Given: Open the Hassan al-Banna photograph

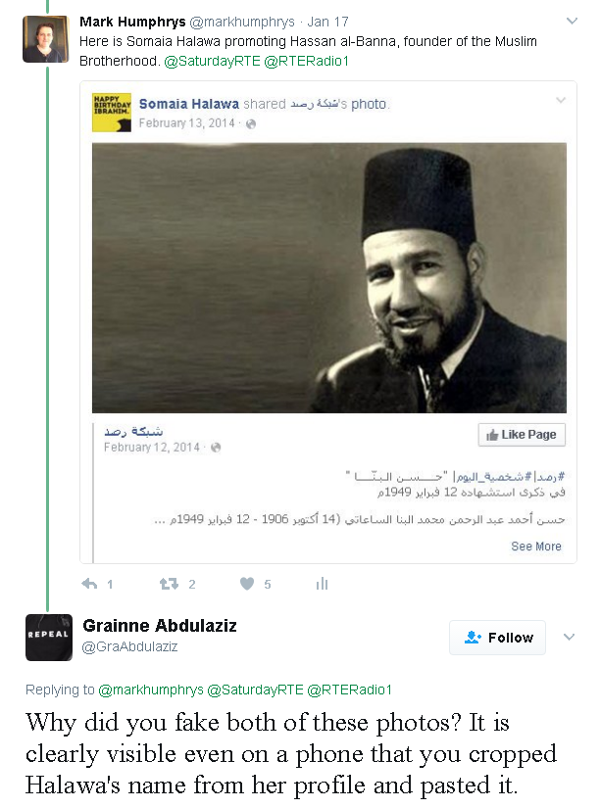Looking at the screenshot, I should pos(329,277).
